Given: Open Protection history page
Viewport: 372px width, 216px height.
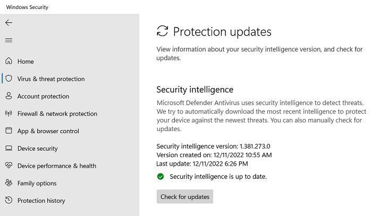Looking at the screenshot, I should click(41, 201).
